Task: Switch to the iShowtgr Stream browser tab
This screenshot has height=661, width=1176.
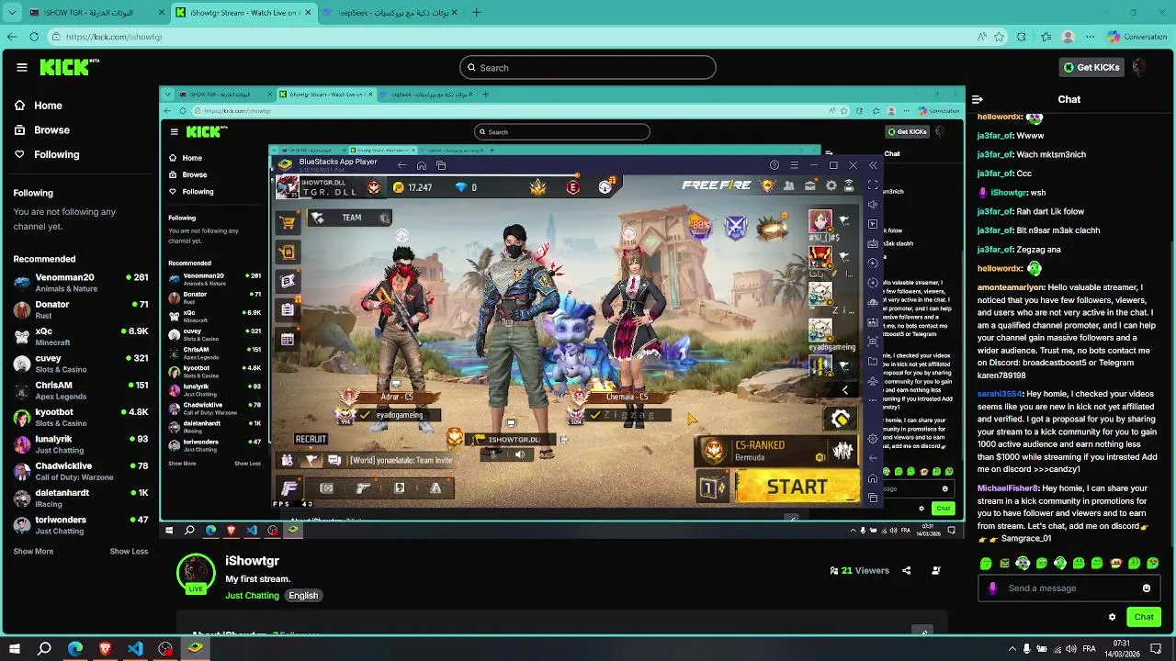Action: coord(243,13)
